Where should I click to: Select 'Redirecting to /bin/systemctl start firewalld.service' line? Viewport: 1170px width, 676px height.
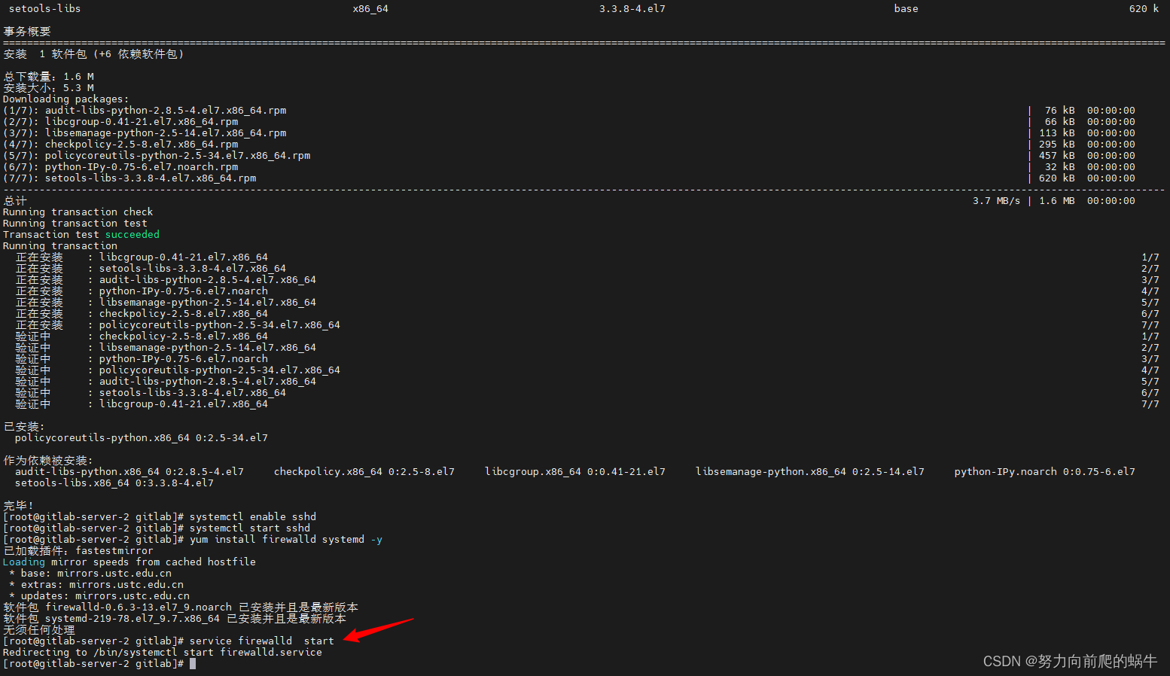163,653
